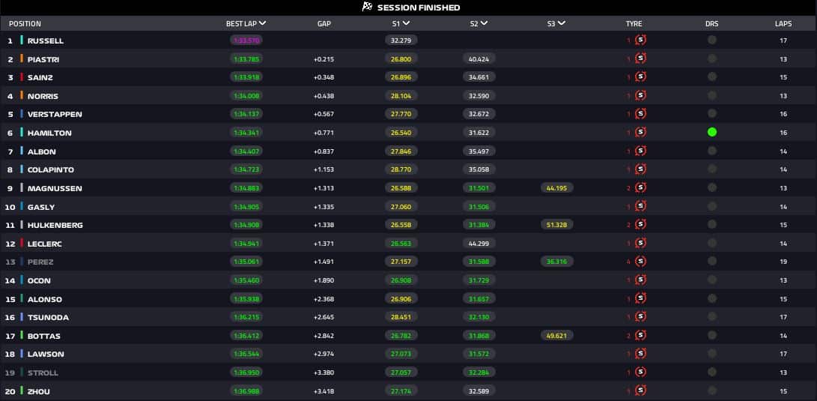The width and height of the screenshot is (817, 401).
Task: Click Alonso's DRS indicator dot
Action: click(711, 298)
